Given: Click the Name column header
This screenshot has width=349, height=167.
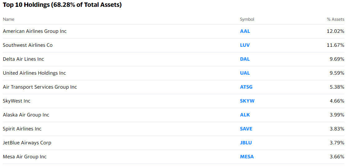Looking at the screenshot, I should point(8,19).
